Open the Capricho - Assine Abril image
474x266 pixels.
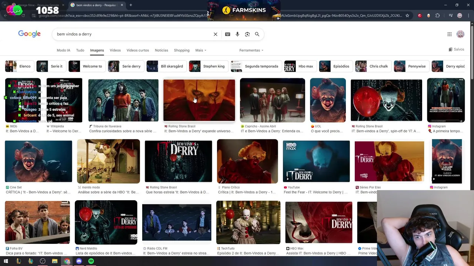(x=273, y=100)
